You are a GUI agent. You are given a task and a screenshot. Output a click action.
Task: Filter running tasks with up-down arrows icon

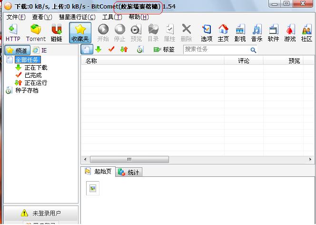124,49
